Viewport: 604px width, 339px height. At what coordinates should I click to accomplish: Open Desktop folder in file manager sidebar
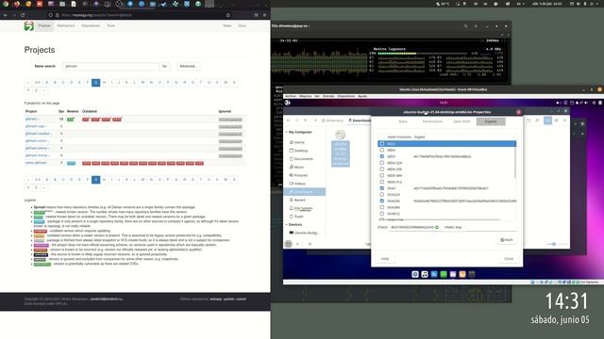click(x=301, y=151)
